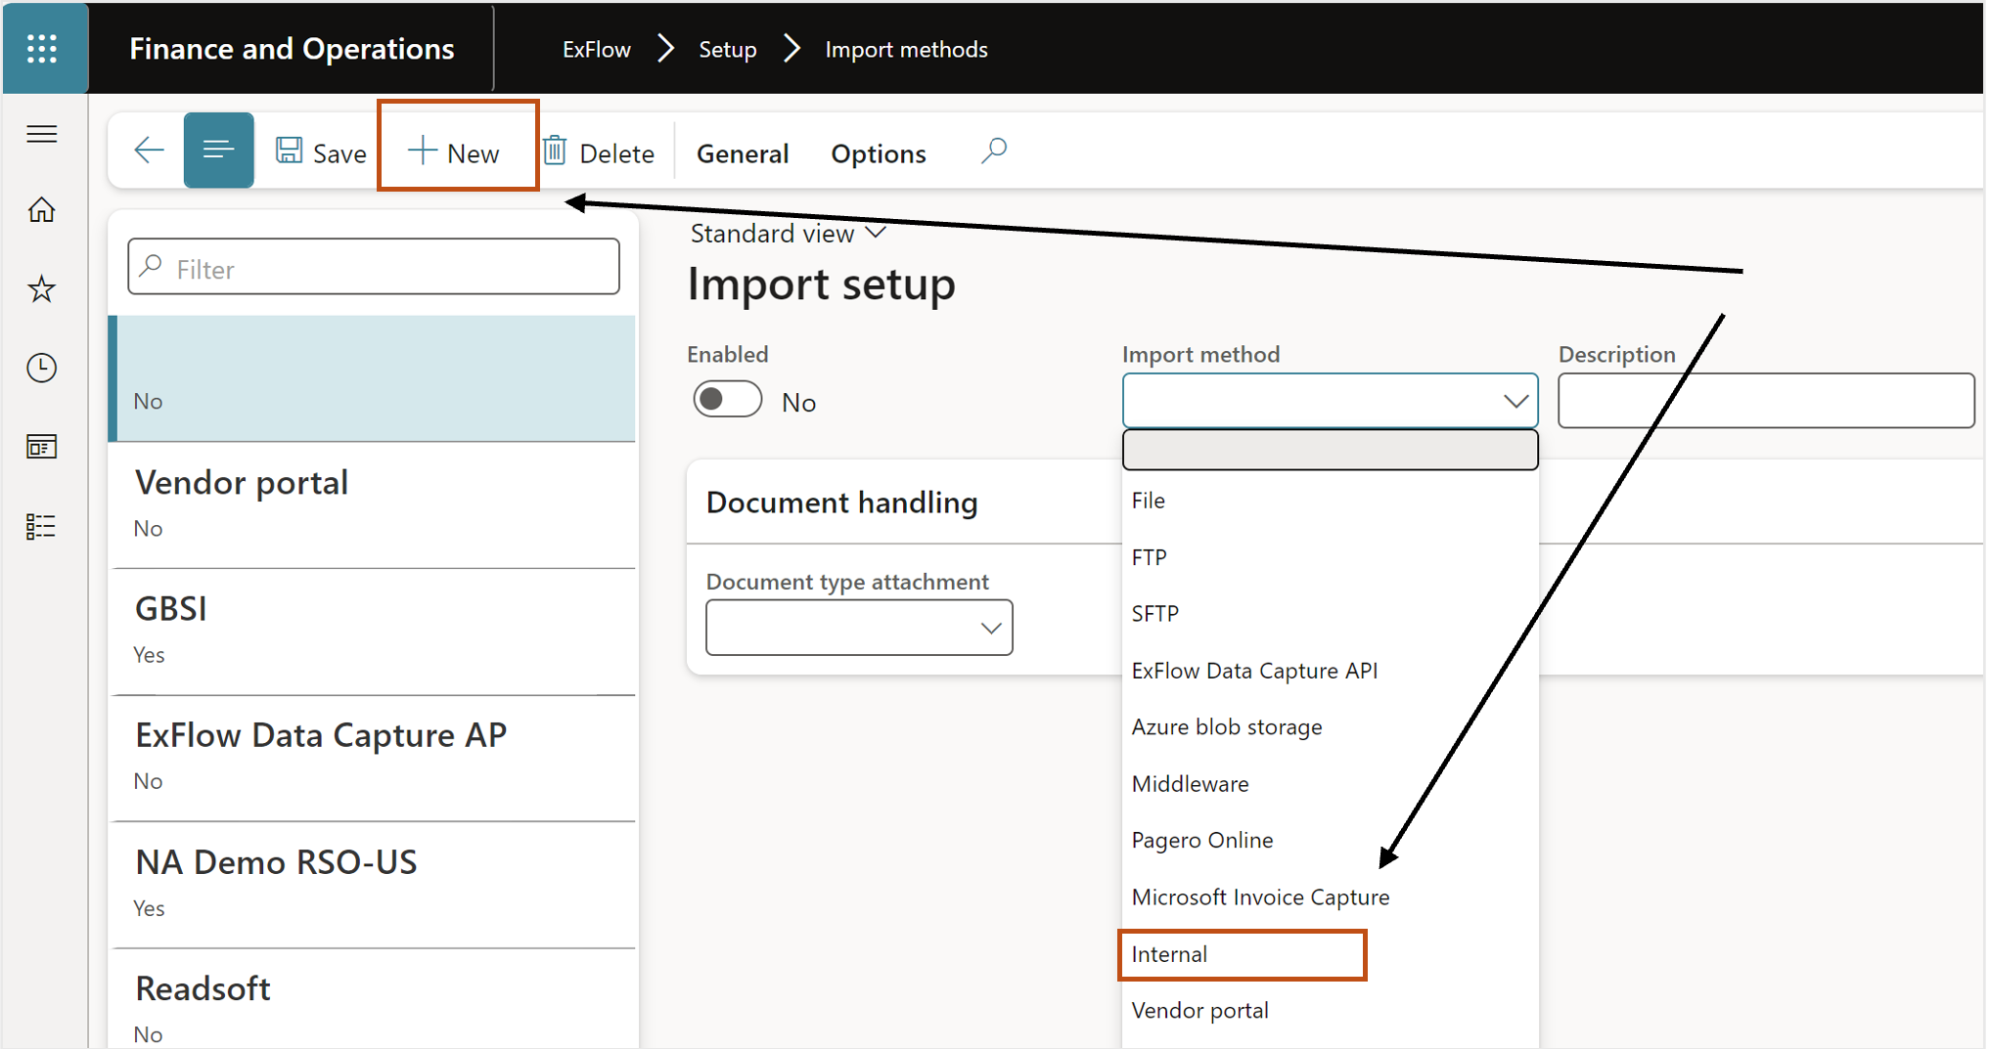
Task: Select the GBSI record
Action: click(373, 632)
